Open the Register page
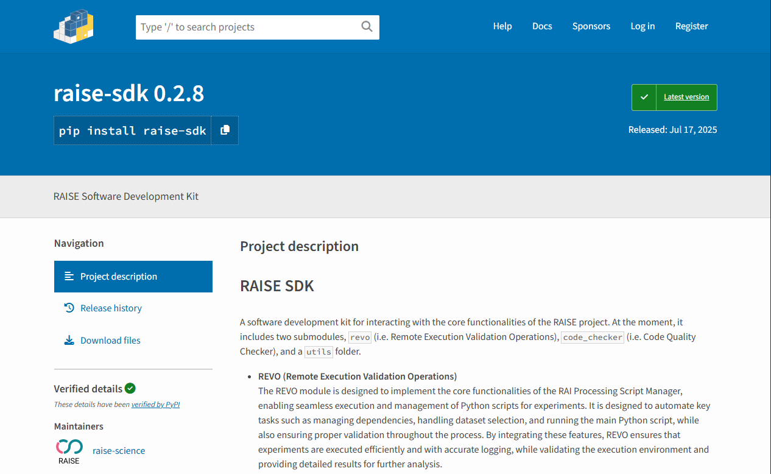The height and width of the screenshot is (474, 771). [692, 26]
